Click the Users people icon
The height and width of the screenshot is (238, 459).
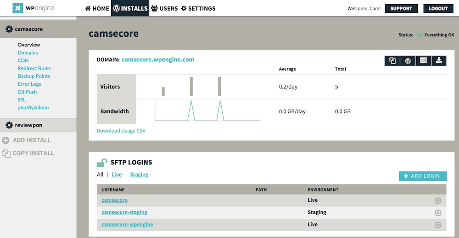[x=154, y=8]
